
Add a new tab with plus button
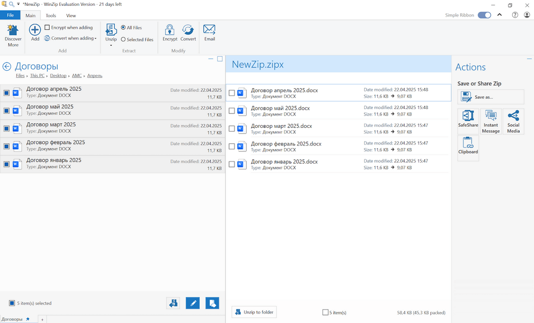(42, 320)
